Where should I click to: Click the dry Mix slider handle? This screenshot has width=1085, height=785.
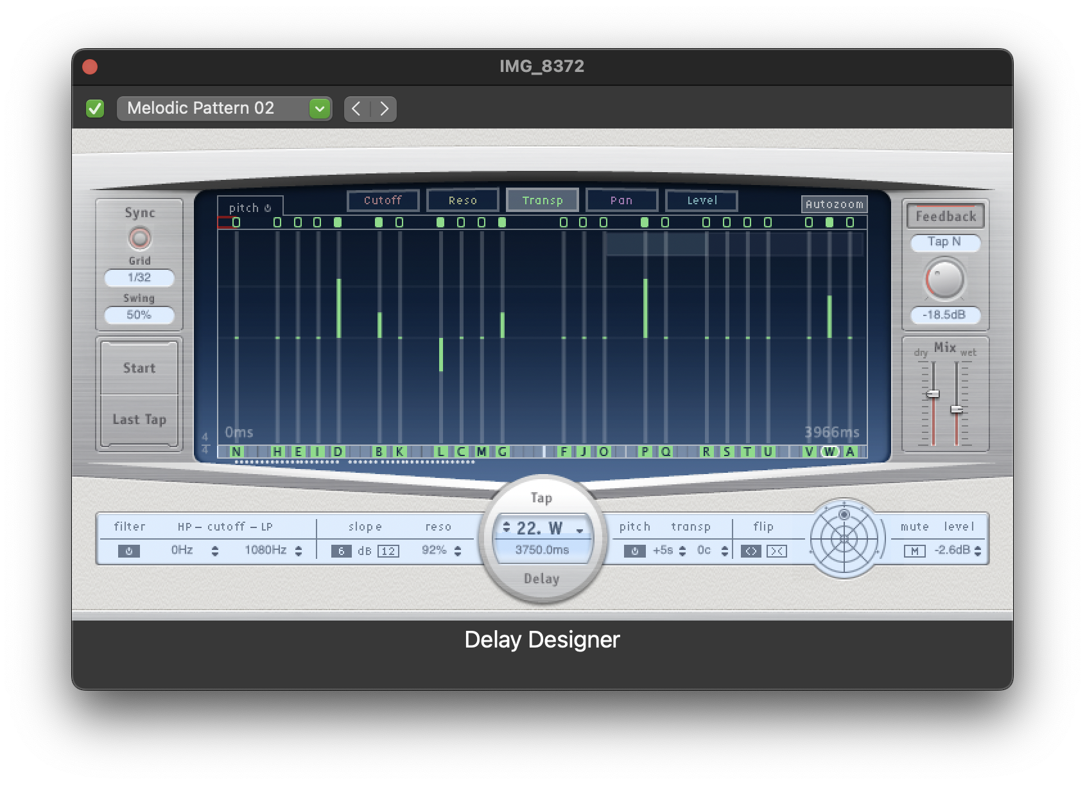933,394
